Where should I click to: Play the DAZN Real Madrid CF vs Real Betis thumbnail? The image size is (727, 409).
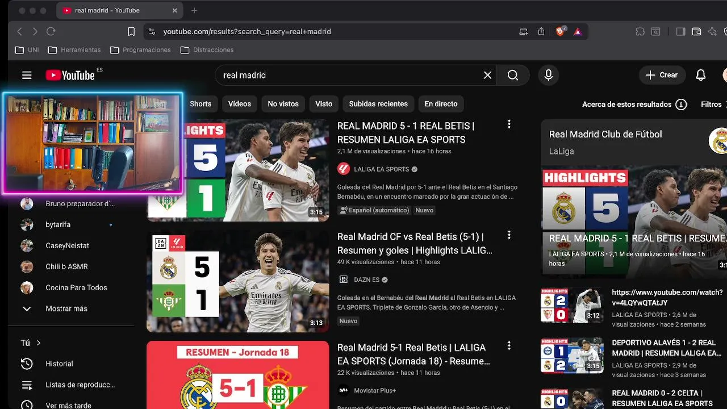[x=237, y=281]
